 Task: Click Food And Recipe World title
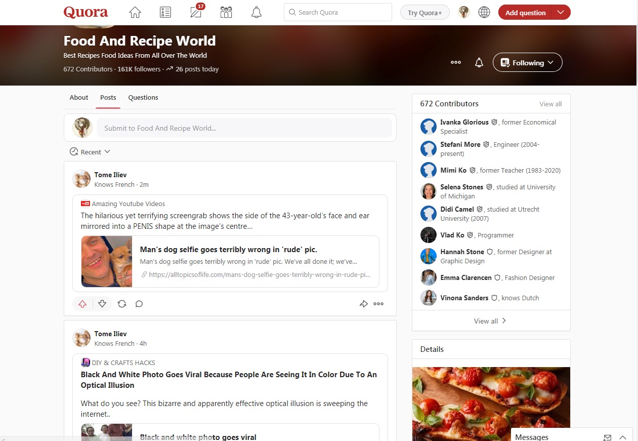pos(140,41)
